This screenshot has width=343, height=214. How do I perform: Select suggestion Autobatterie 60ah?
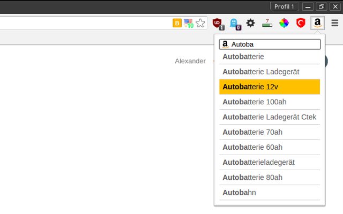(270, 147)
